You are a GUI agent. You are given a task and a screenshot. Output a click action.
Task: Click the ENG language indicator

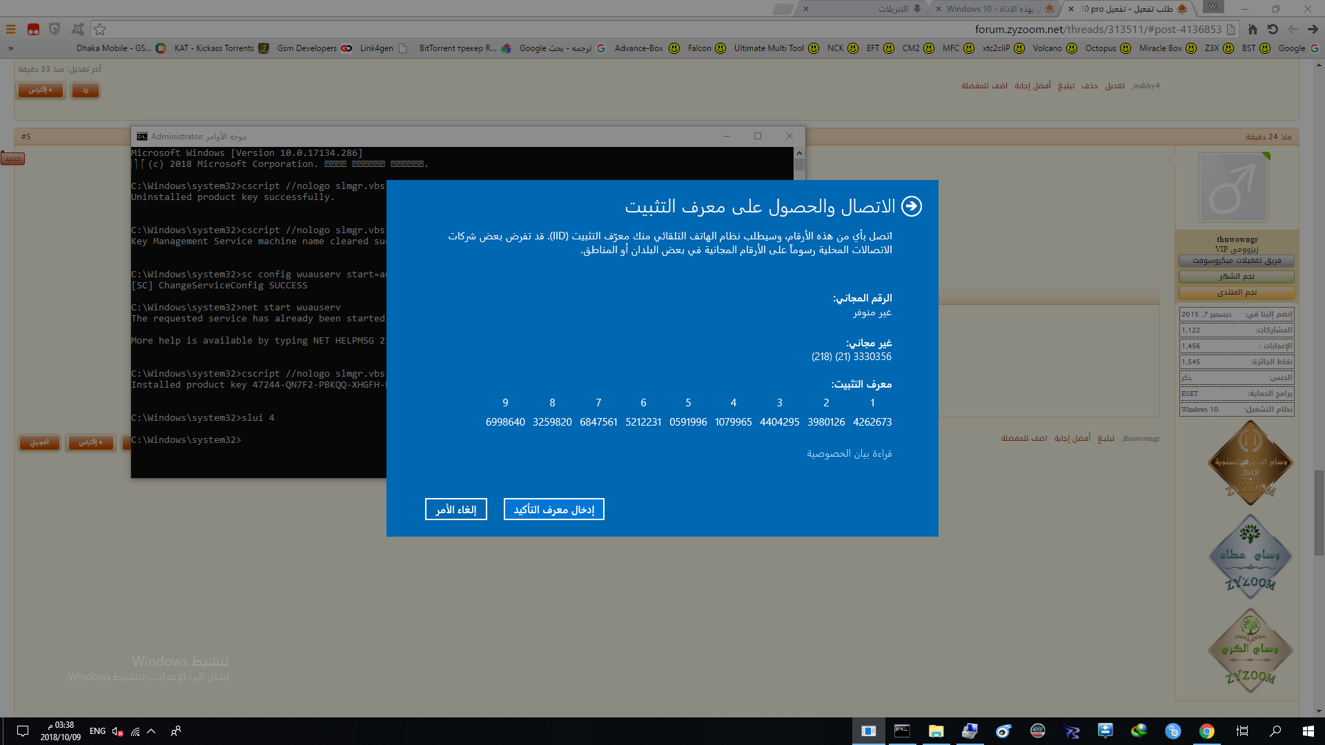[97, 731]
